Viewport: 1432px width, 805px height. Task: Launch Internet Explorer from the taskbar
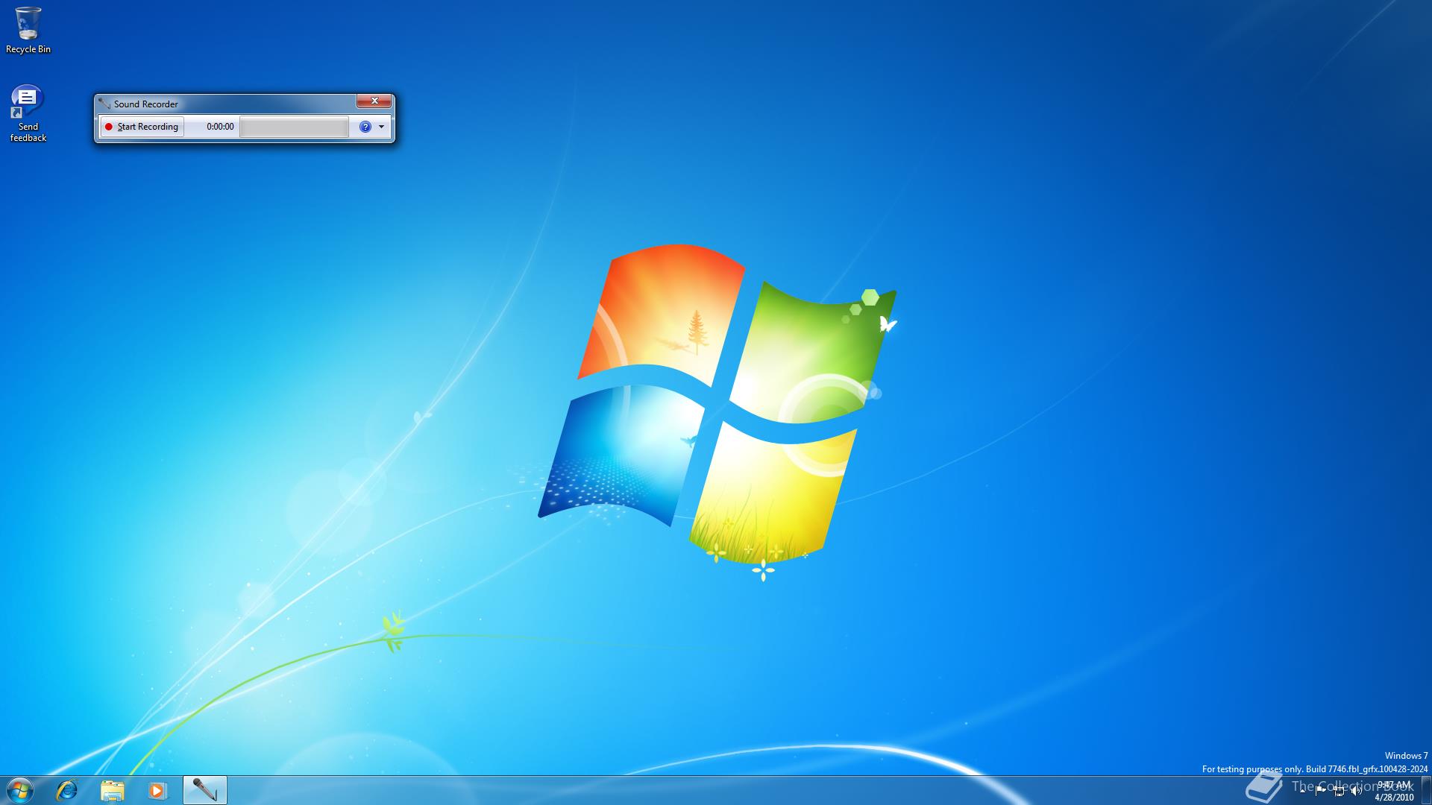click(67, 790)
